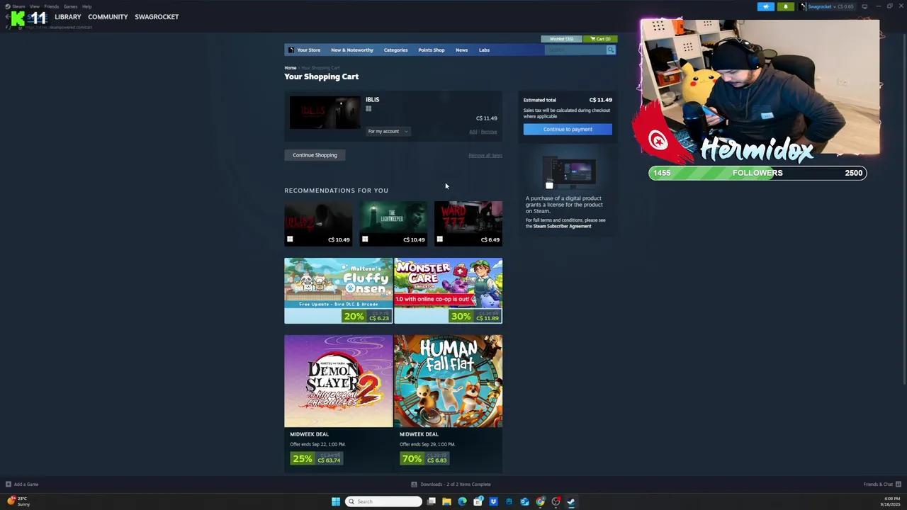This screenshot has width=907, height=510.
Task: Open the Steam notifications bell
Action: [785, 6]
